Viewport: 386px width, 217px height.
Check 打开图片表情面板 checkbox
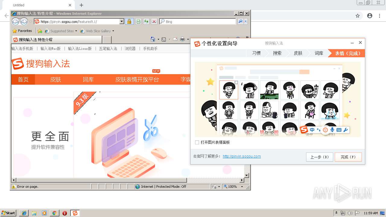197,142
